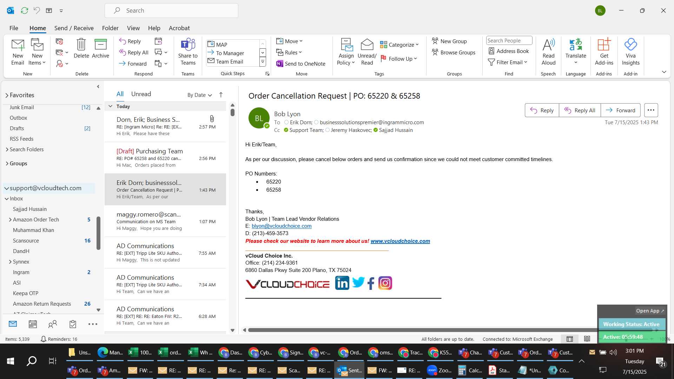Switch to Calendar view icon
The image size is (674, 379).
[33, 324]
